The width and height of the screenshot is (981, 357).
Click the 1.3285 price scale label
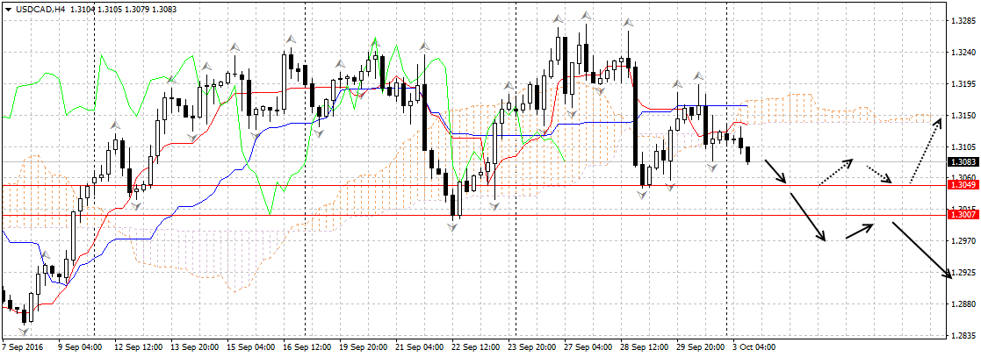(x=963, y=21)
